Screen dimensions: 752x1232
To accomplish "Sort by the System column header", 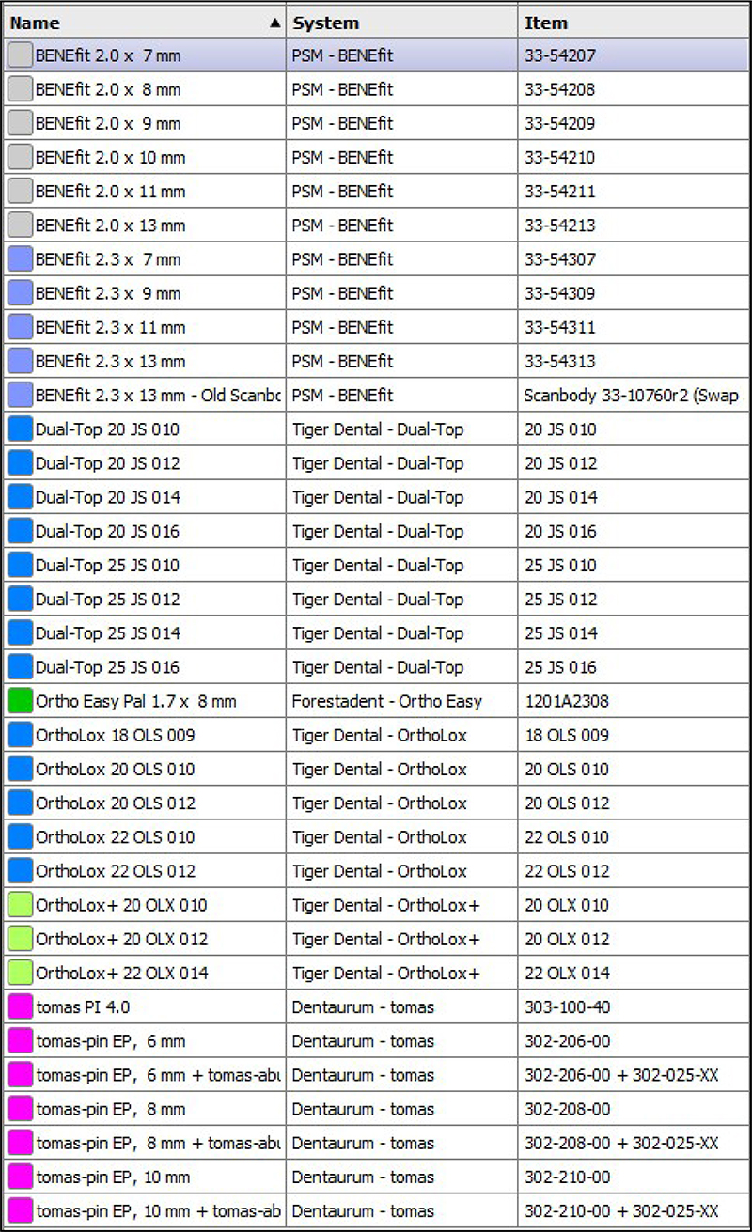I will pyautogui.click(x=402, y=23).
